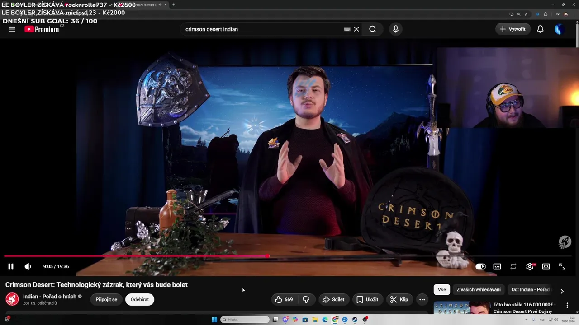This screenshot has width=579, height=325.
Task: Click the video title text
Action: [96, 285]
